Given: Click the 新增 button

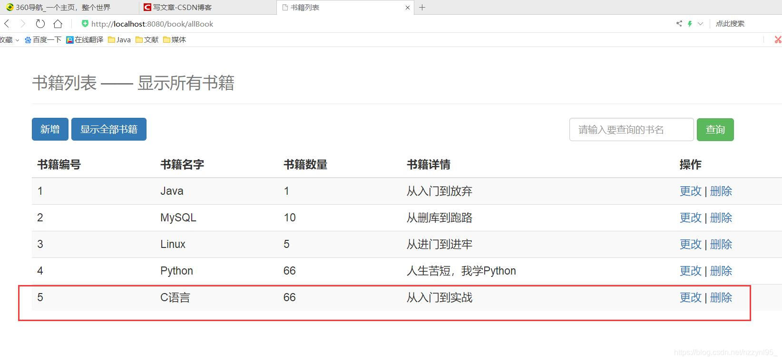Looking at the screenshot, I should pyautogui.click(x=50, y=129).
